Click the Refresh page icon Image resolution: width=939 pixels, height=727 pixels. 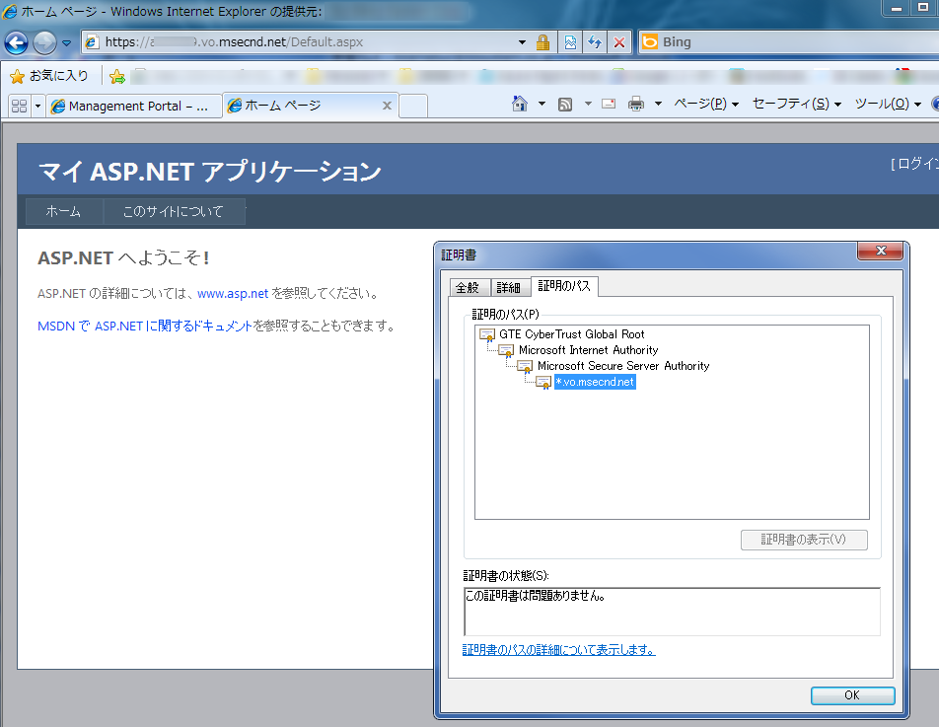[x=595, y=42]
